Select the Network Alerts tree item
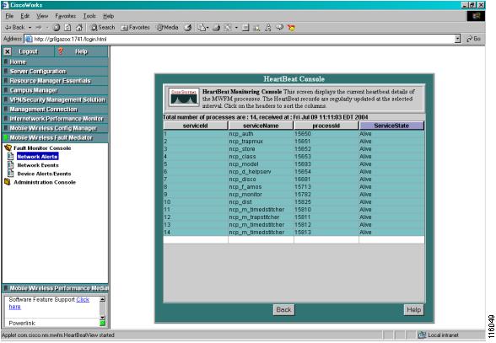Viewport: 496px width, 343px height. click(37, 157)
